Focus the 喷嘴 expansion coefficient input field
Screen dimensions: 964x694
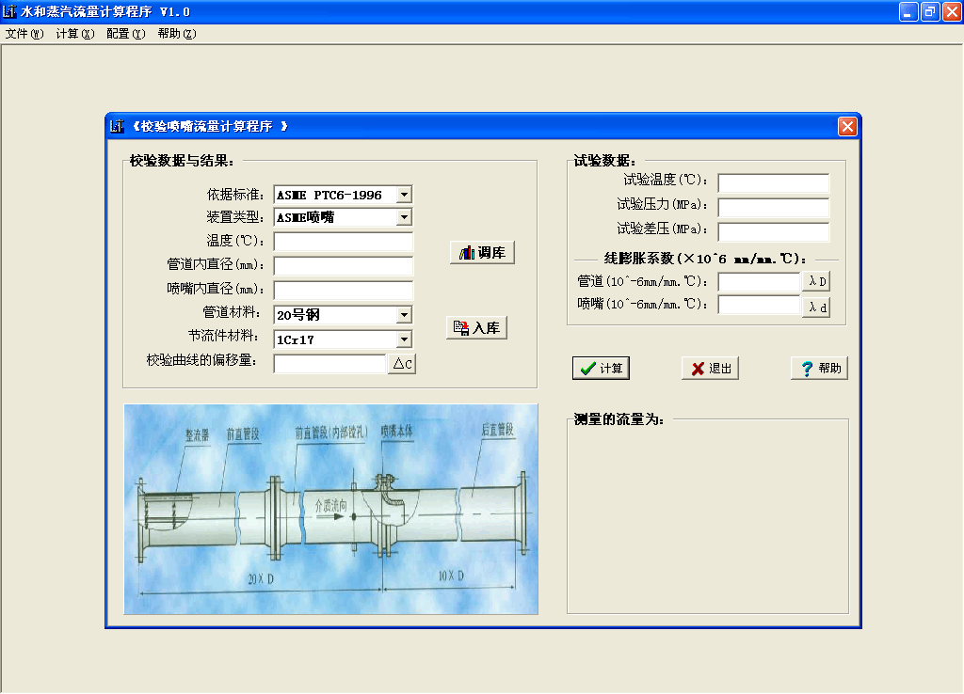[x=760, y=304]
